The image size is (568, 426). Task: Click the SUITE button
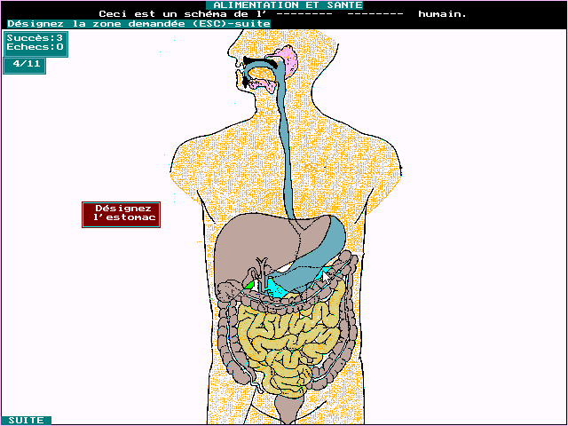point(26,420)
